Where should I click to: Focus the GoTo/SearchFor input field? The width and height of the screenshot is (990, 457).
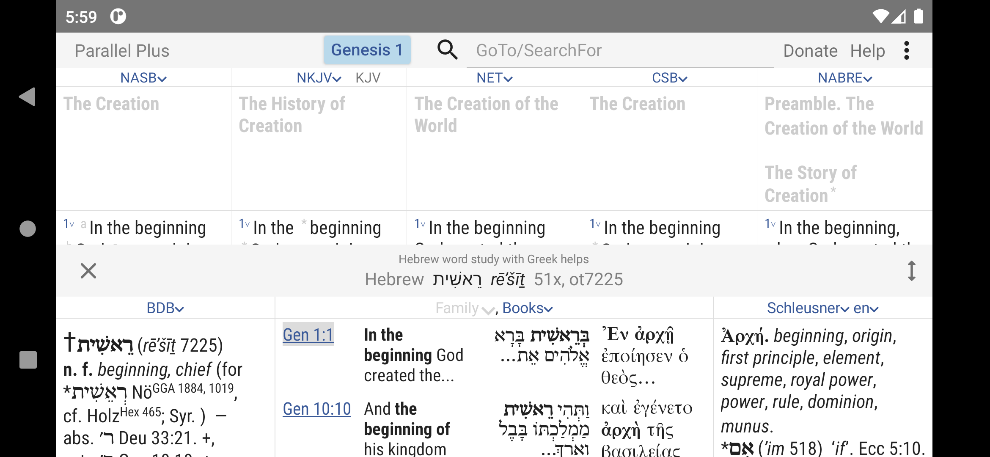[620, 50]
